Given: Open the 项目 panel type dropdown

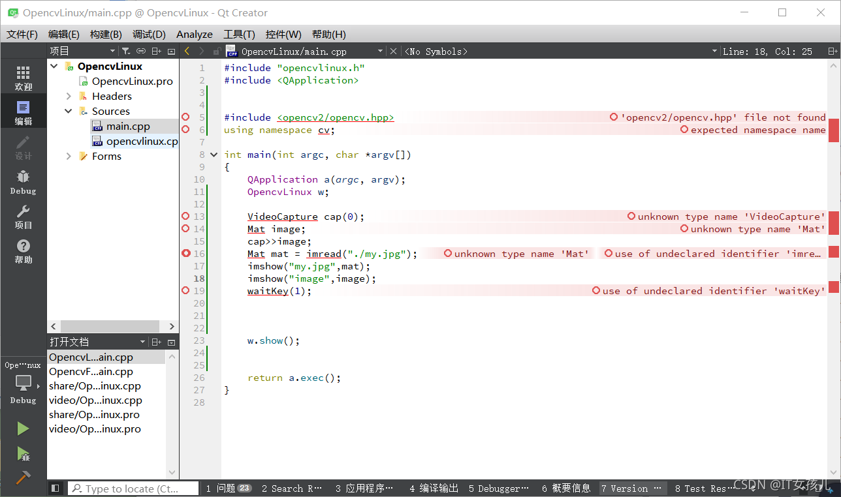Looking at the screenshot, I should click(x=83, y=51).
